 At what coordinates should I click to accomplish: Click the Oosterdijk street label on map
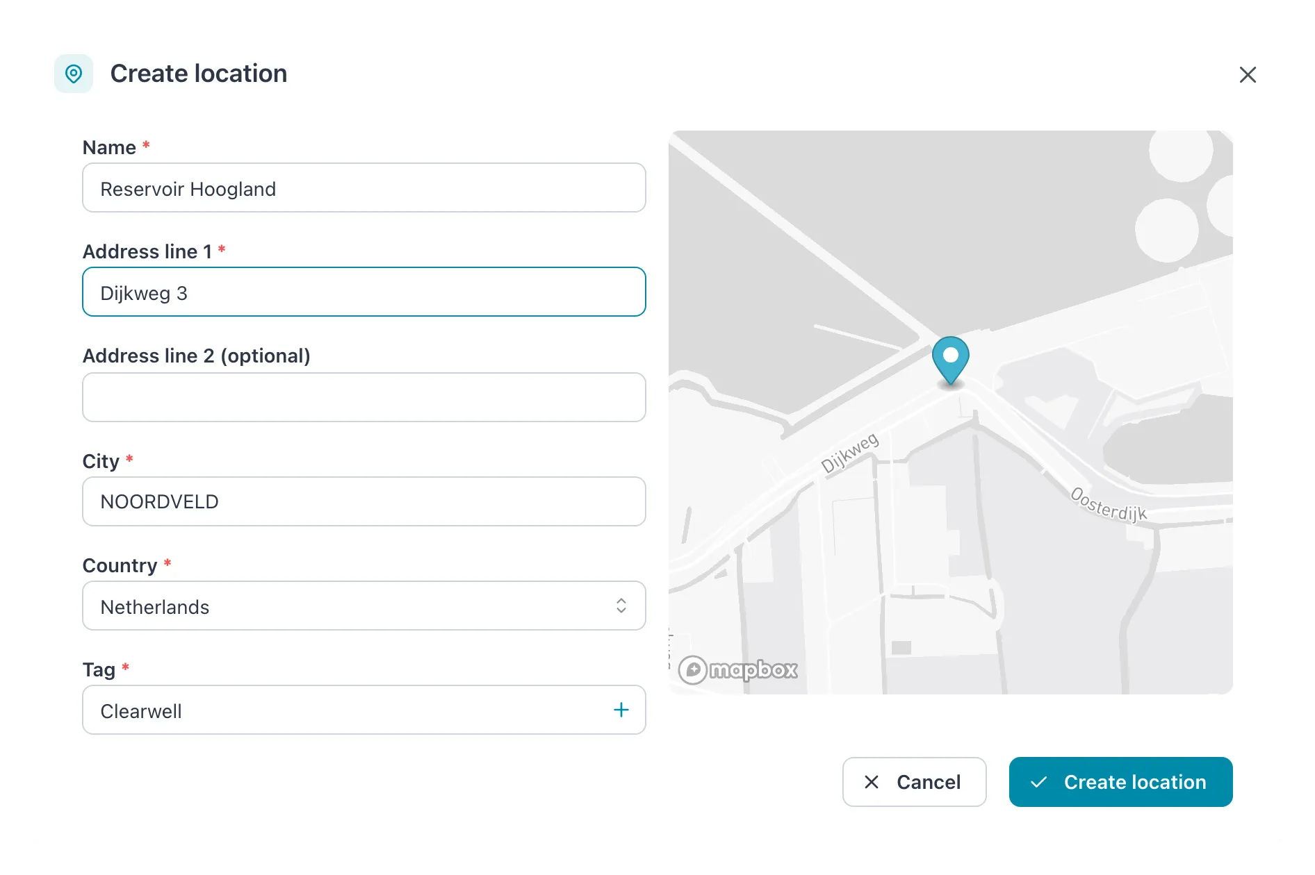click(1109, 505)
